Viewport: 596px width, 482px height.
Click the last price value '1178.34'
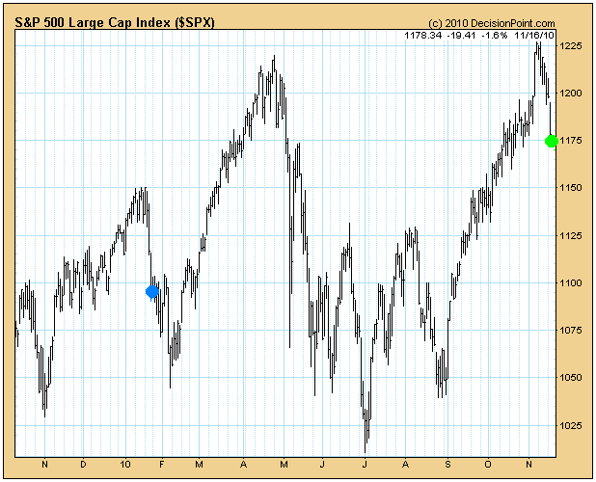point(423,36)
